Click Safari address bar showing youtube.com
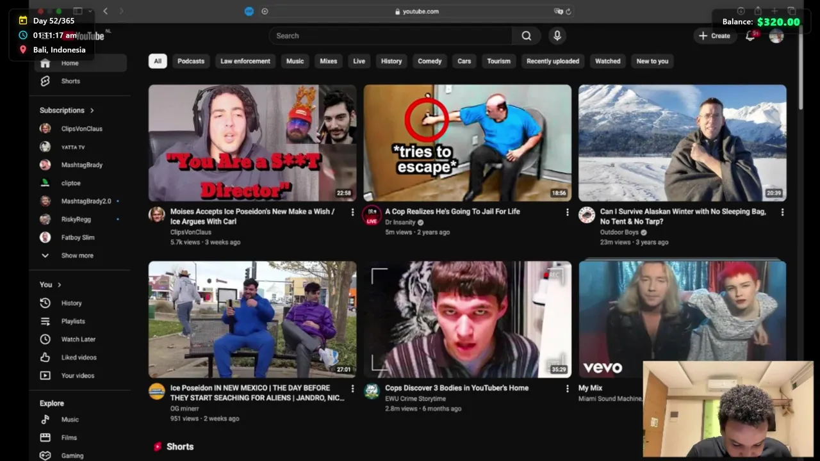The width and height of the screenshot is (820, 461). [x=416, y=12]
